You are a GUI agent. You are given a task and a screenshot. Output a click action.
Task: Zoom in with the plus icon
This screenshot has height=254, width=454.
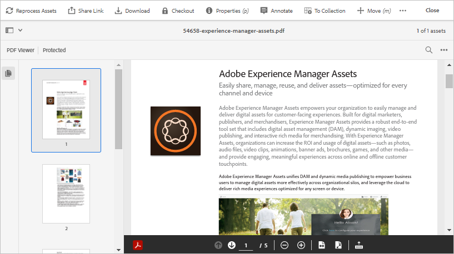coord(301,245)
